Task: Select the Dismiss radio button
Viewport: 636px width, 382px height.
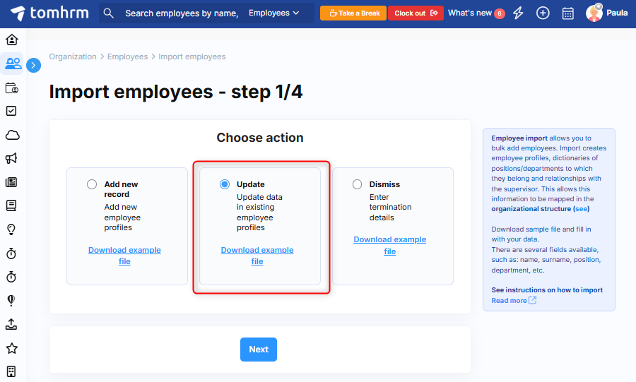Action: pyautogui.click(x=357, y=184)
